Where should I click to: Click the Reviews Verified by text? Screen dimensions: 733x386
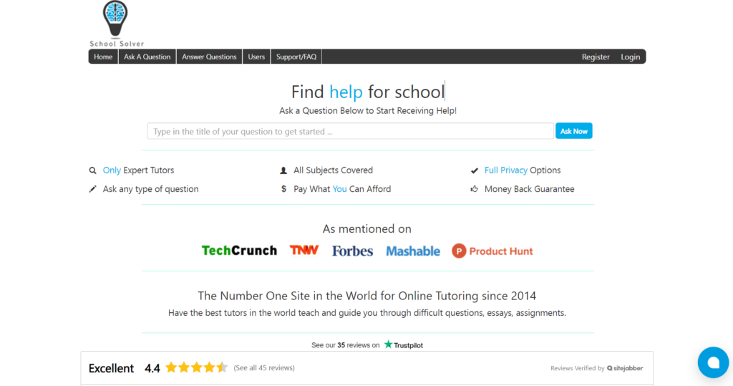578,368
